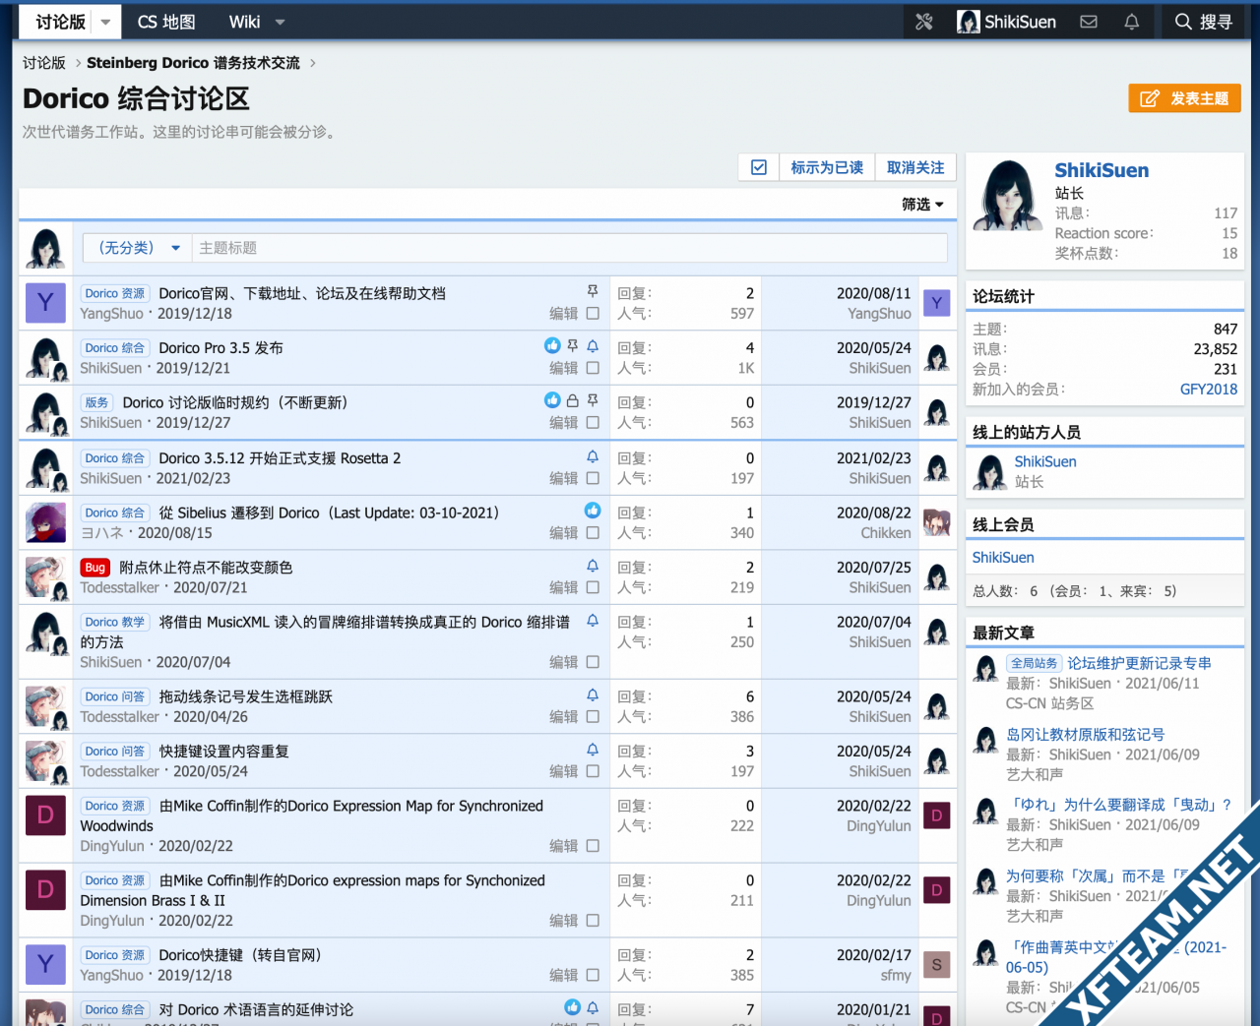Viewport: 1260px width, 1026px height.
Task: Click the Dorico 教学 prefix label
Action: click(114, 622)
